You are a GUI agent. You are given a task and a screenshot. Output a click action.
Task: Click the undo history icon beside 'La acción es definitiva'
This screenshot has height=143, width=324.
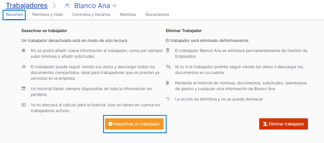click(x=168, y=99)
